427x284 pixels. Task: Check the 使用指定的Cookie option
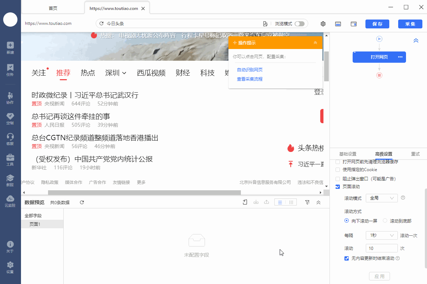click(338, 170)
